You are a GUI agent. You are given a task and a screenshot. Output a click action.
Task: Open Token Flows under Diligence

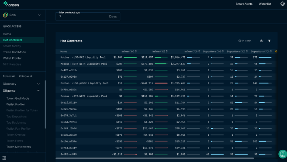(14, 141)
